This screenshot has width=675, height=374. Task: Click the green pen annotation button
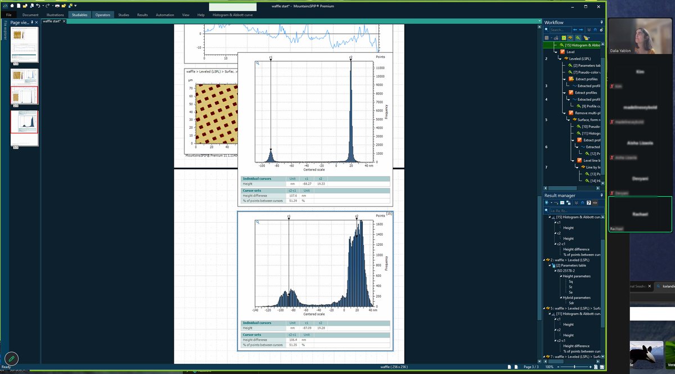tap(11, 358)
